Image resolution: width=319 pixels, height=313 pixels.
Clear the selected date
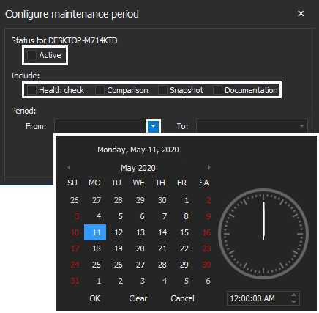[x=138, y=298]
